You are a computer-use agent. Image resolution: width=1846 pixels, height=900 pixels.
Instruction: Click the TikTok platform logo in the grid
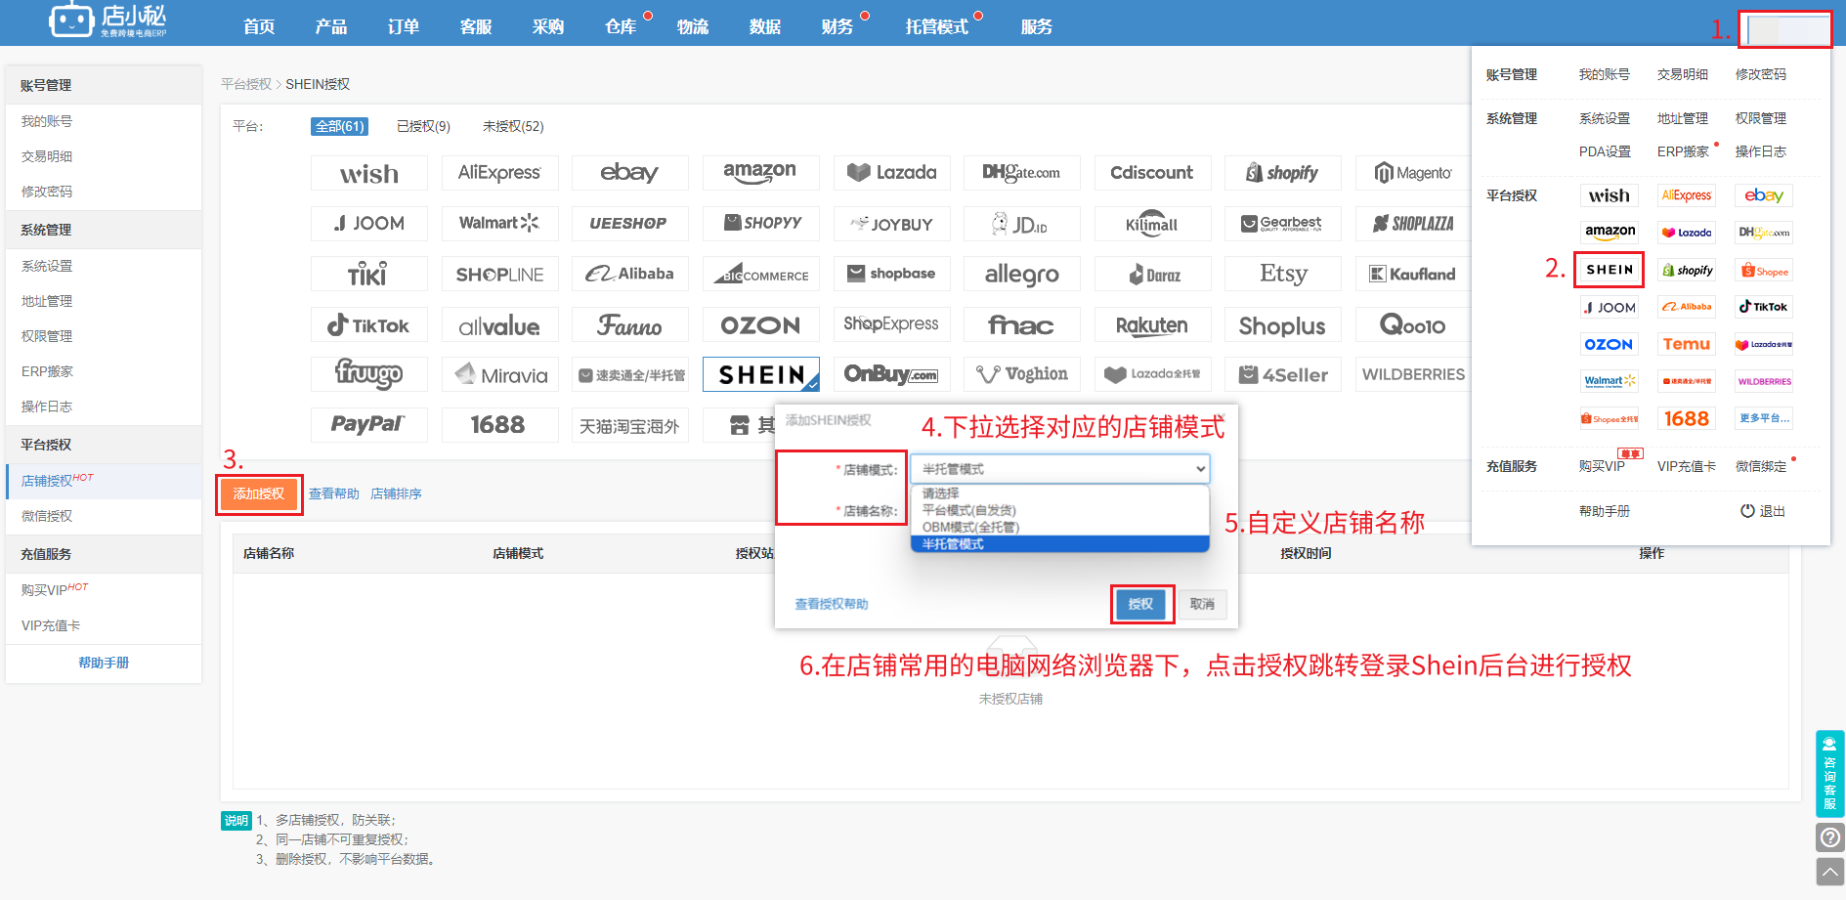pos(368,325)
